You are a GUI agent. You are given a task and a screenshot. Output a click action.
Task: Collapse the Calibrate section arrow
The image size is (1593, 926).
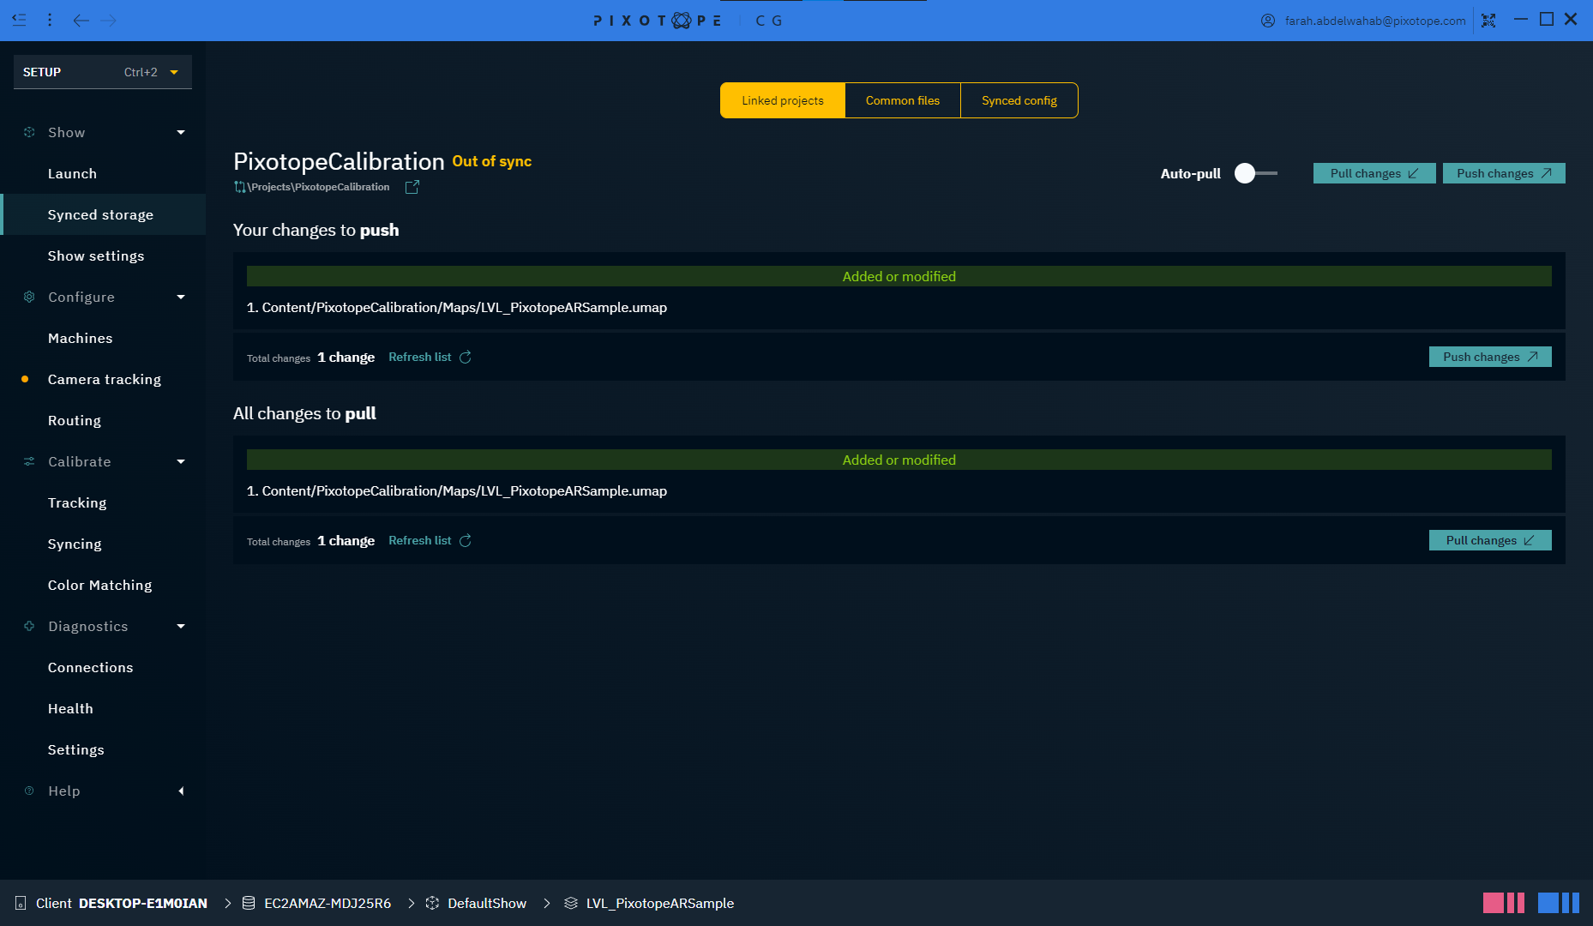pyautogui.click(x=181, y=461)
